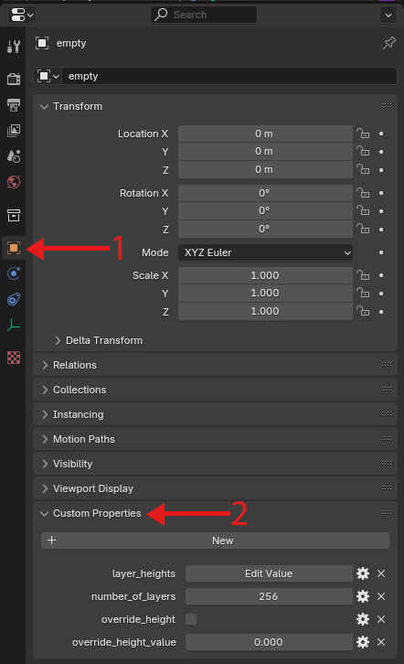404x664 pixels.
Task: Open the editor type selector dropdown
Action: [x=22, y=16]
